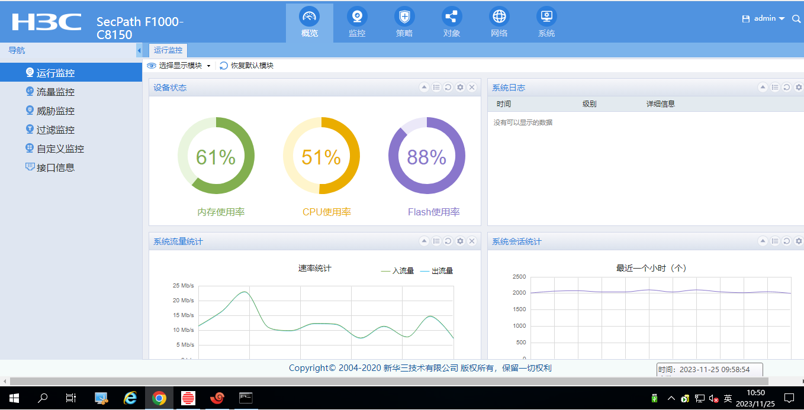Click the search magnifier beside admin
This screenshot has height=410, width=804.
coord(796,19)
